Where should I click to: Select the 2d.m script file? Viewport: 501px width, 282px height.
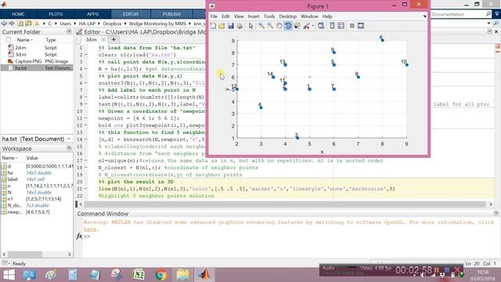tap(21, 48)
